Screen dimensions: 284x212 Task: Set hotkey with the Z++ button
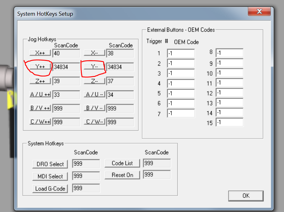(40, 81)
